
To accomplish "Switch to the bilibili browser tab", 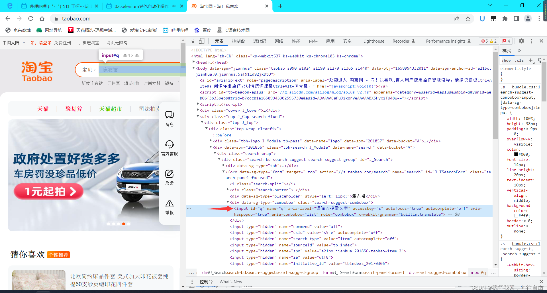I will (60, 6).
